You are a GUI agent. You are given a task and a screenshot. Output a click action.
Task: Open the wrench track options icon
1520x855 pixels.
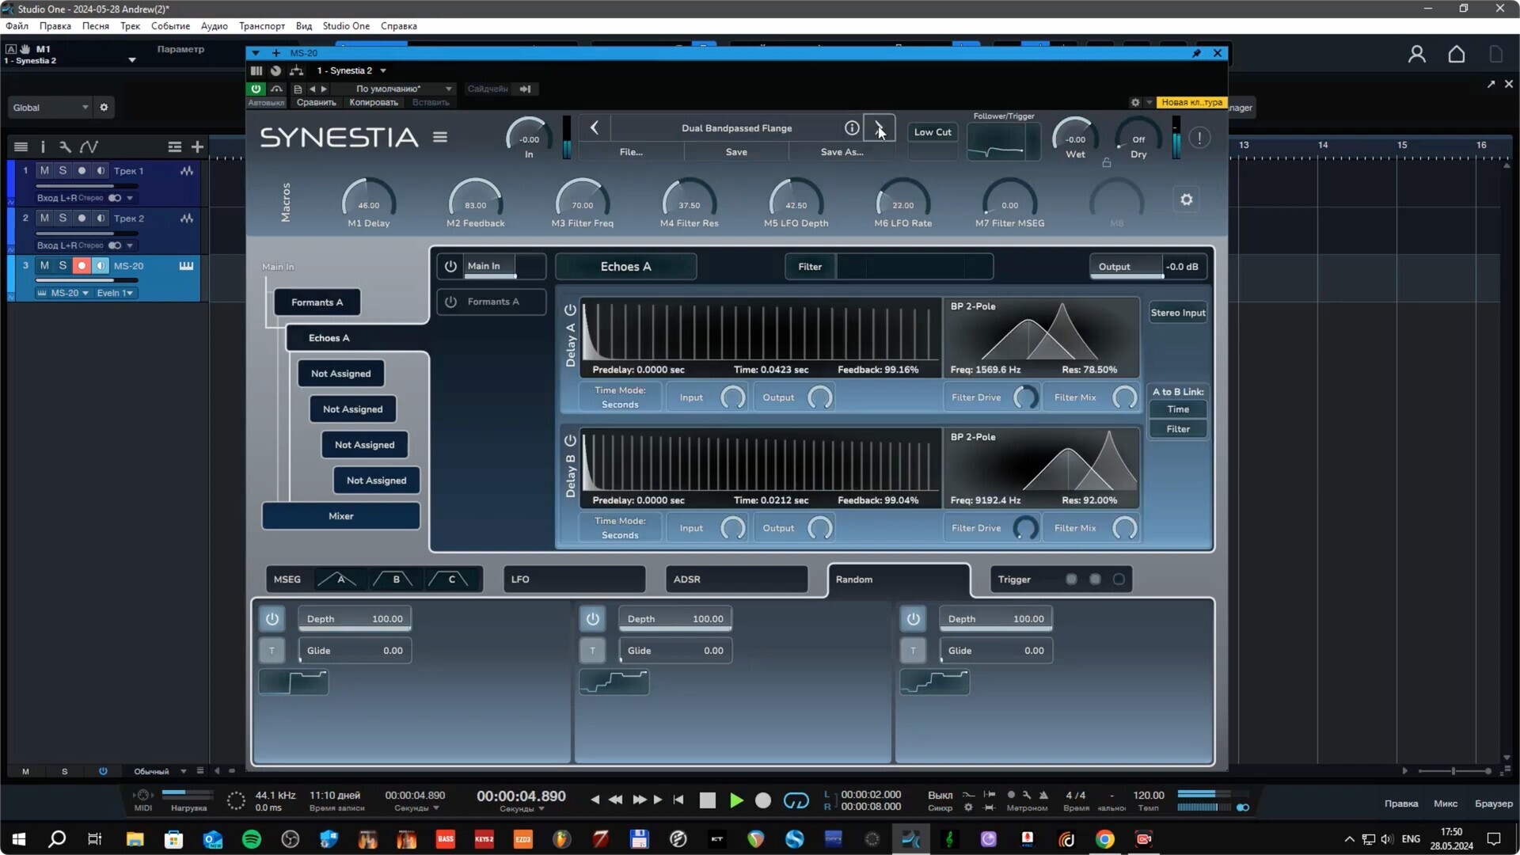[65, 146]
